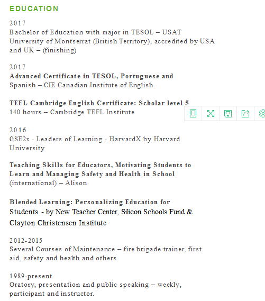The height and width of the screenshot is (301, 265).
Task: Click Teaching Skills for Educators heading
Action: [100, 165]
